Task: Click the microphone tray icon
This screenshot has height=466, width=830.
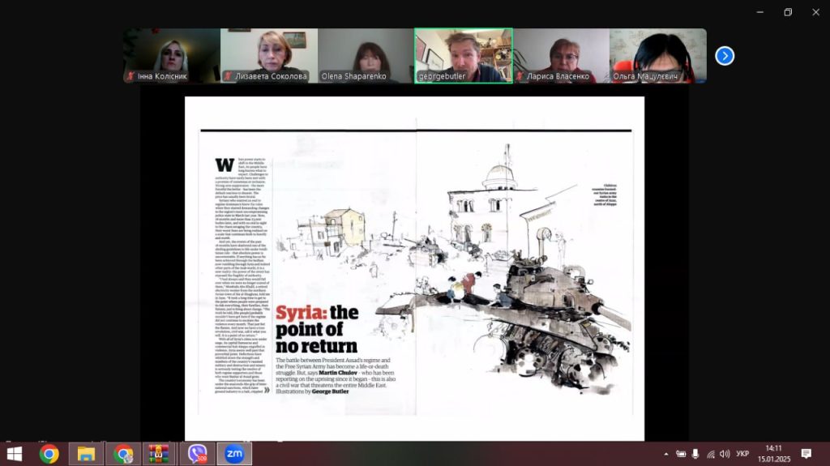Action: click(695, 454)
